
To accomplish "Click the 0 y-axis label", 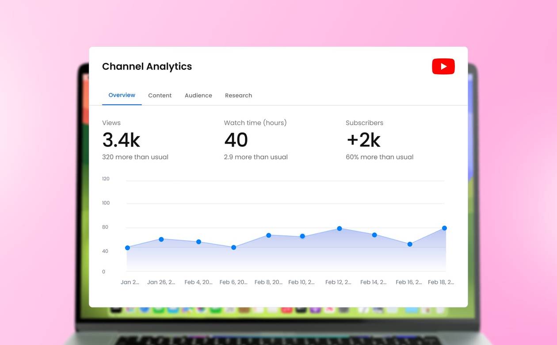I will point(104,272).
